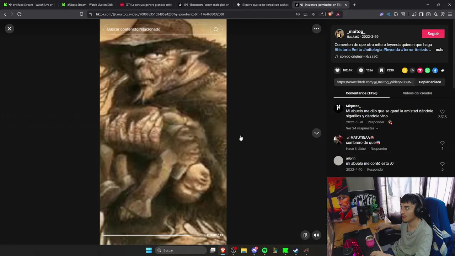
Task: Expand description with 'más'
Action: coord(439,50)
